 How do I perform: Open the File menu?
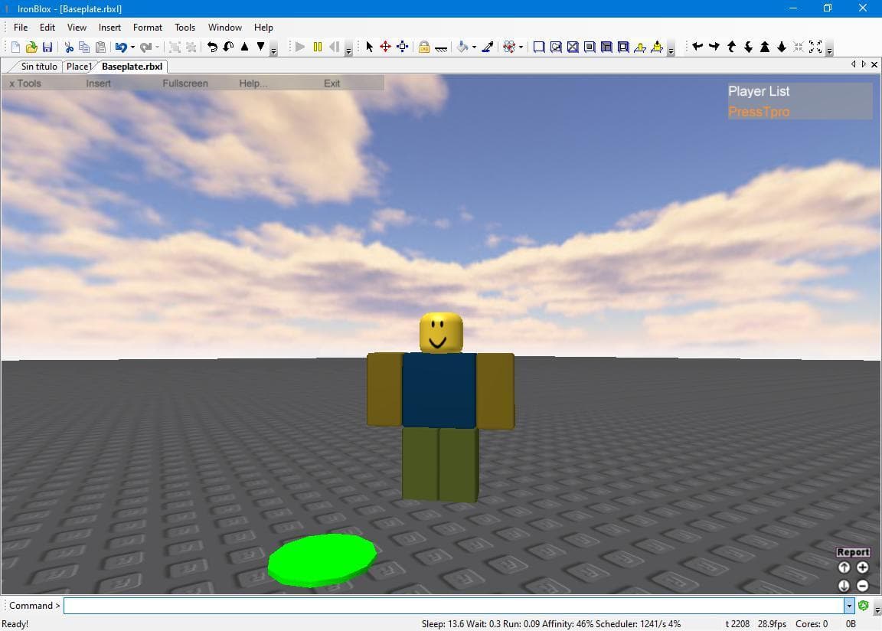tap(21, 27)
